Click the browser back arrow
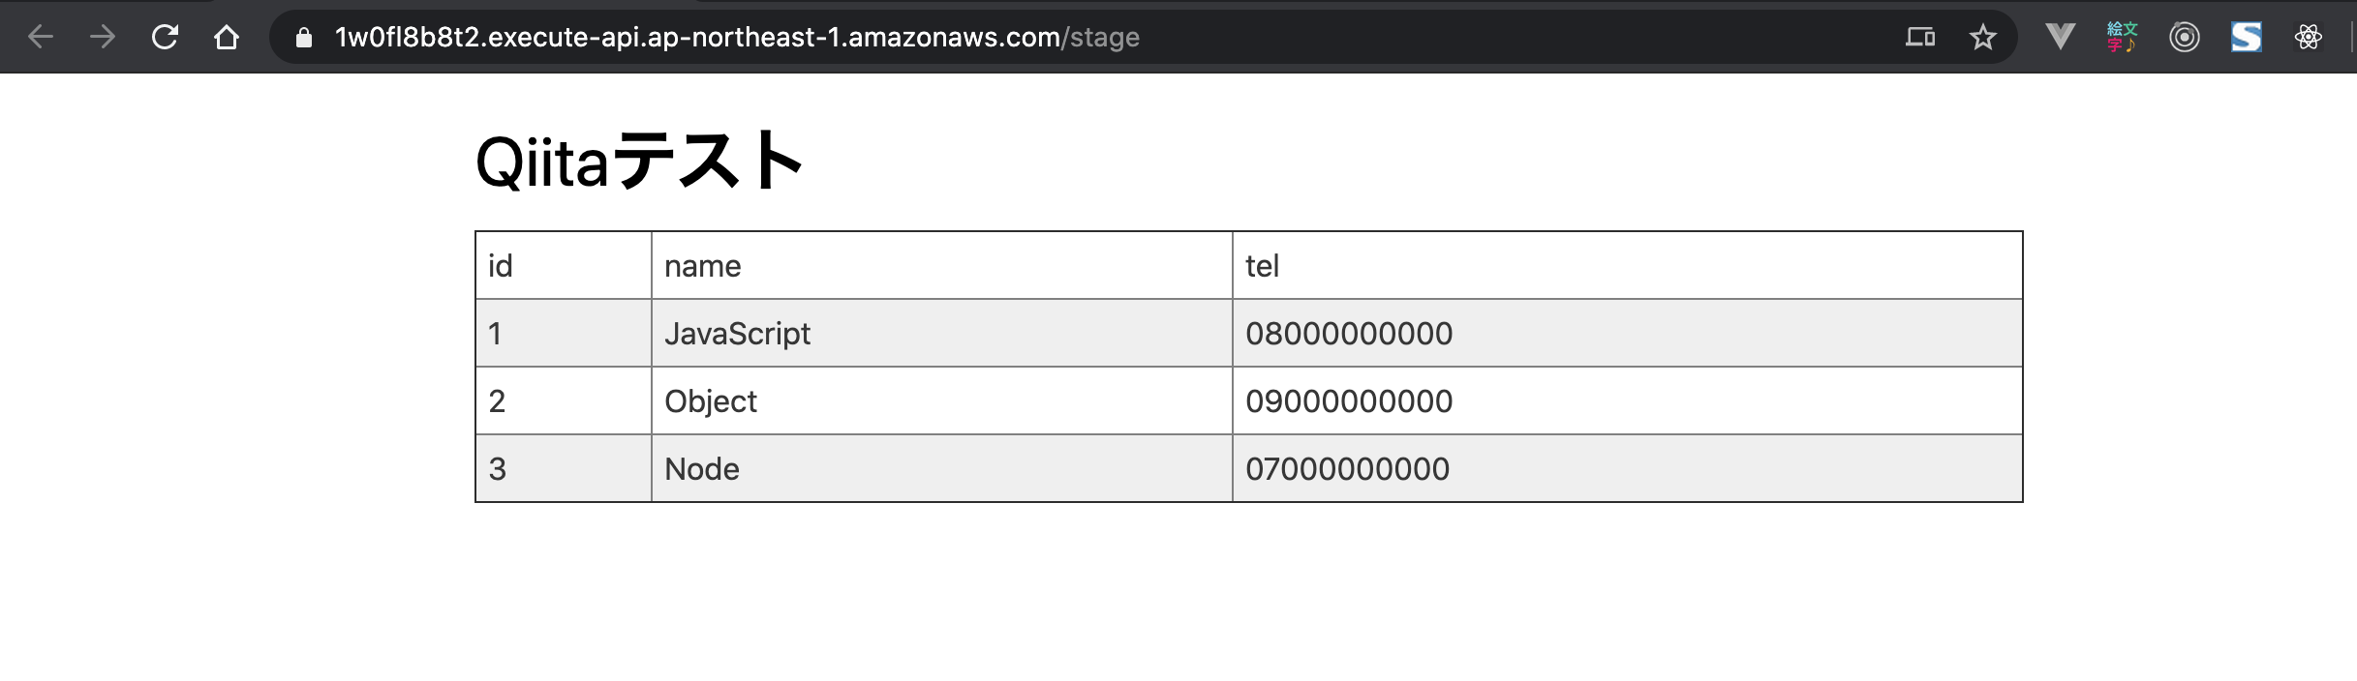 (x=40, y=37)
